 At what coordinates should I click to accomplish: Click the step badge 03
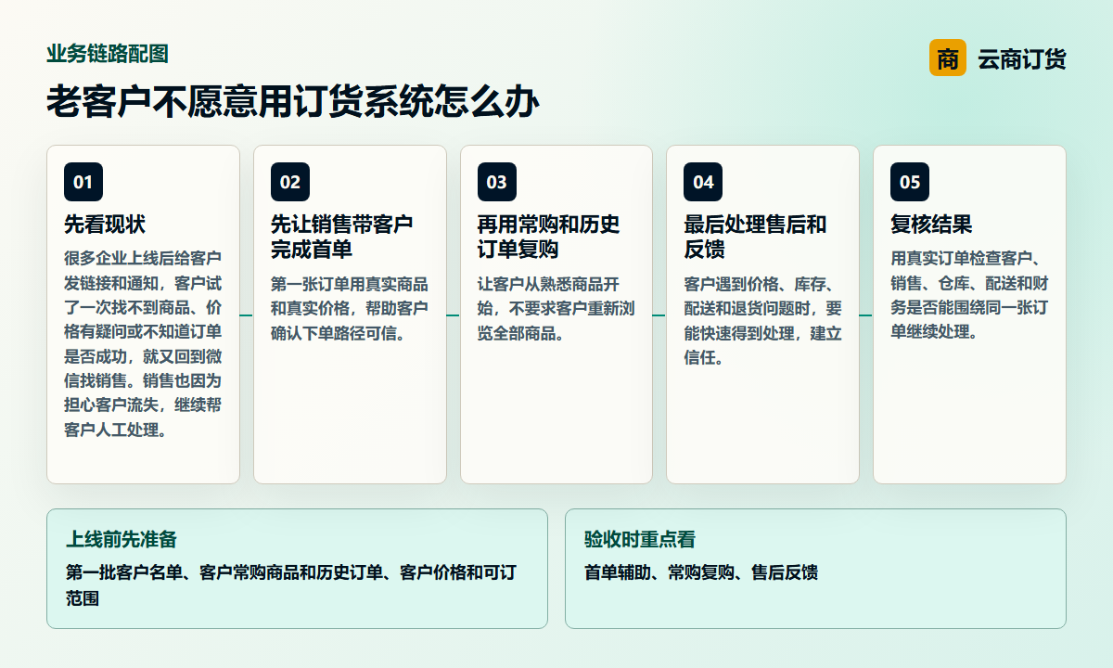click(497, 182)
